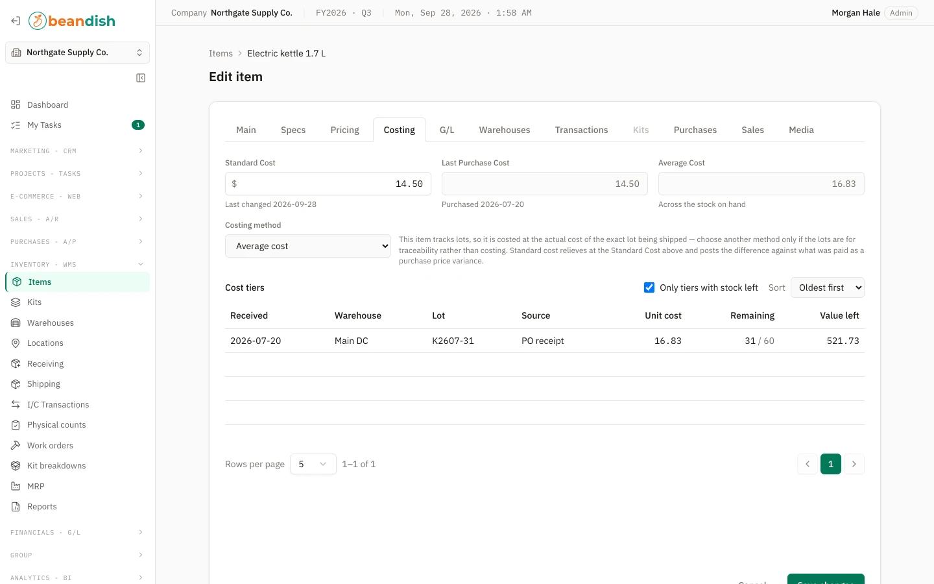Viewport: 934px width, 584px height.
Task: Click lot K2607-31 in the cost tiers table
Action: point(453,341)
